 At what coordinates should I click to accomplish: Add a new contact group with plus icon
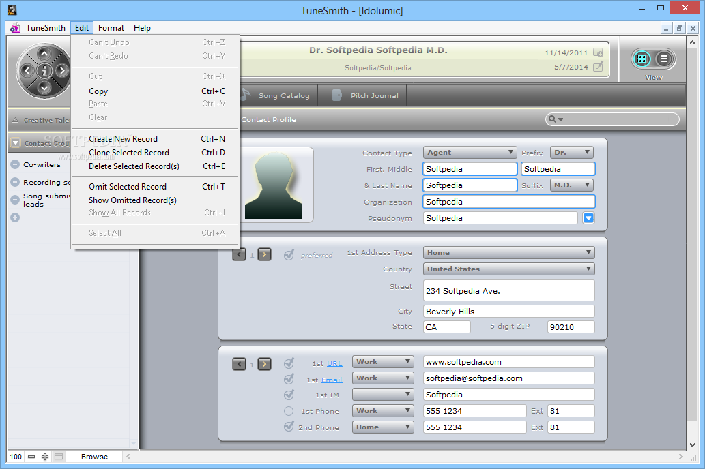pos(15,217)
